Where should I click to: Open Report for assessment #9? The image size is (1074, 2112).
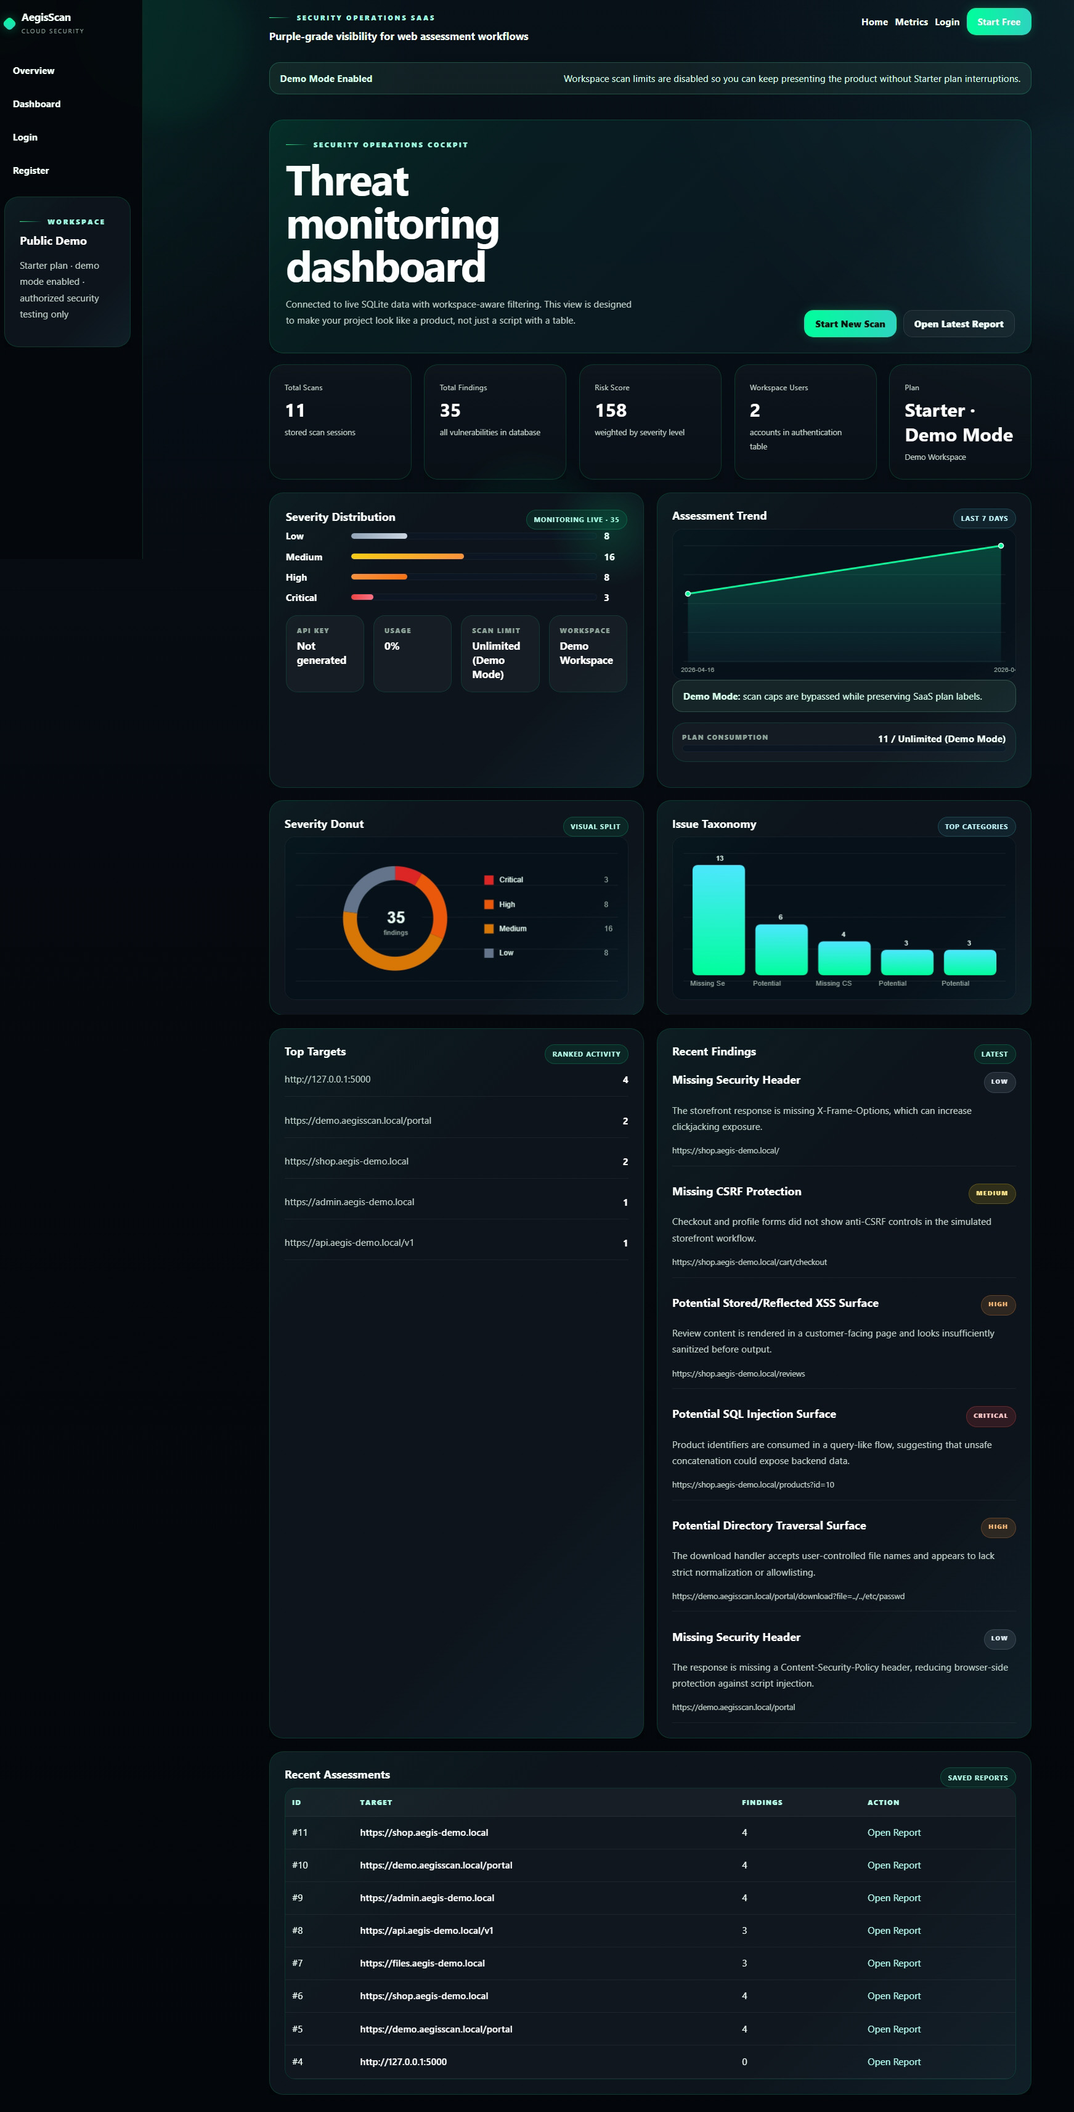point(894,1898)
